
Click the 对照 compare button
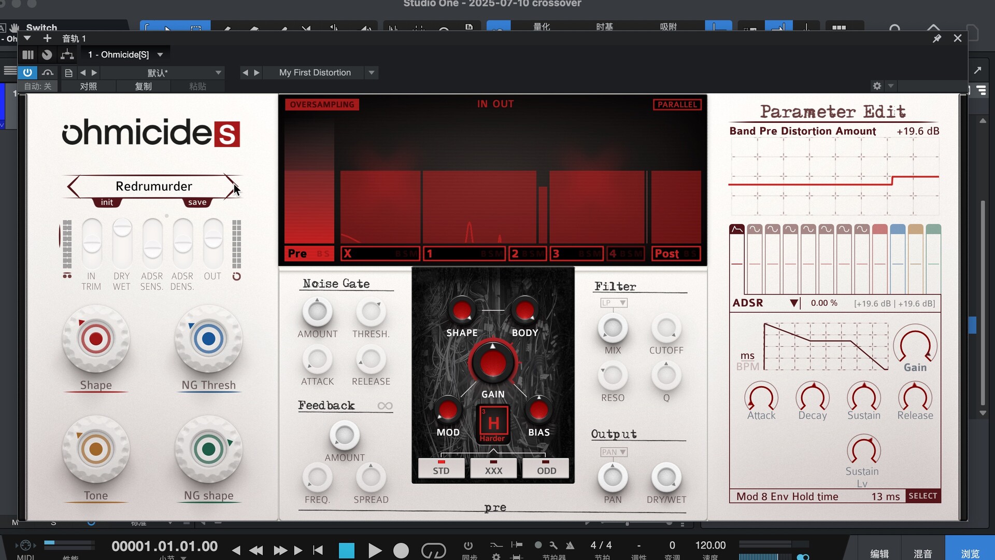pyautogui.click(x=88, y=86)
